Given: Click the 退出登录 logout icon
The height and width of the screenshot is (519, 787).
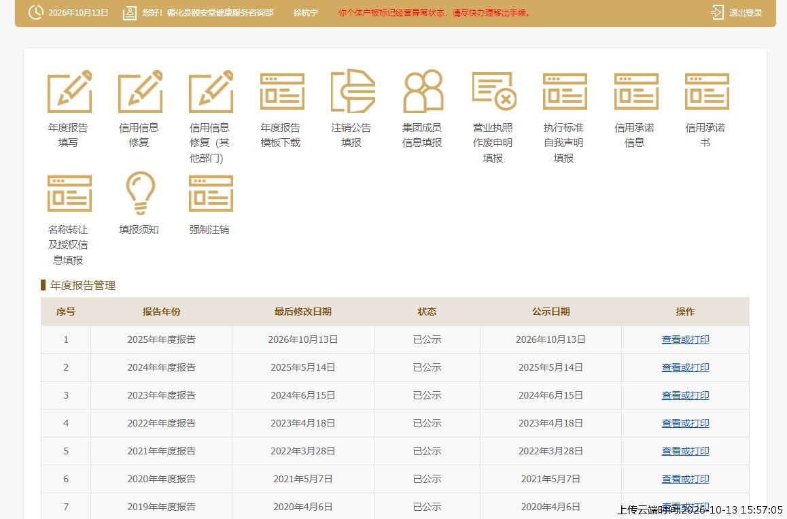Looking at the screenshot, I should pyautogui.click(x=718, y=12).
